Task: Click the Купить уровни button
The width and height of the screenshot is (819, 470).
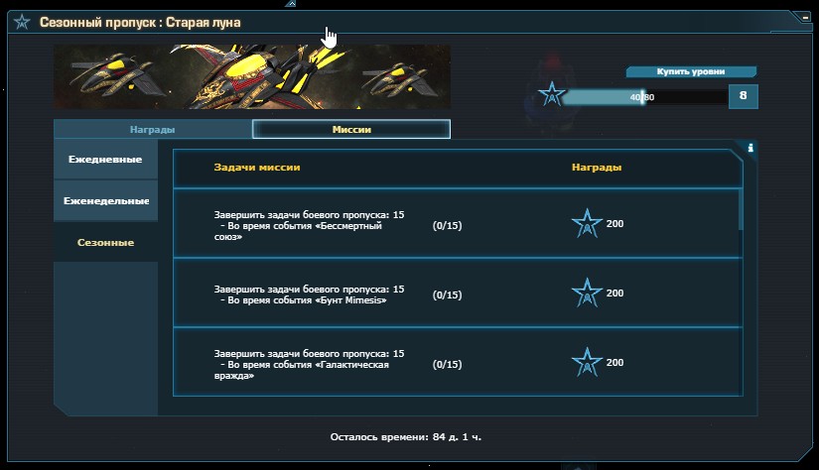Action: coord(691,71)
